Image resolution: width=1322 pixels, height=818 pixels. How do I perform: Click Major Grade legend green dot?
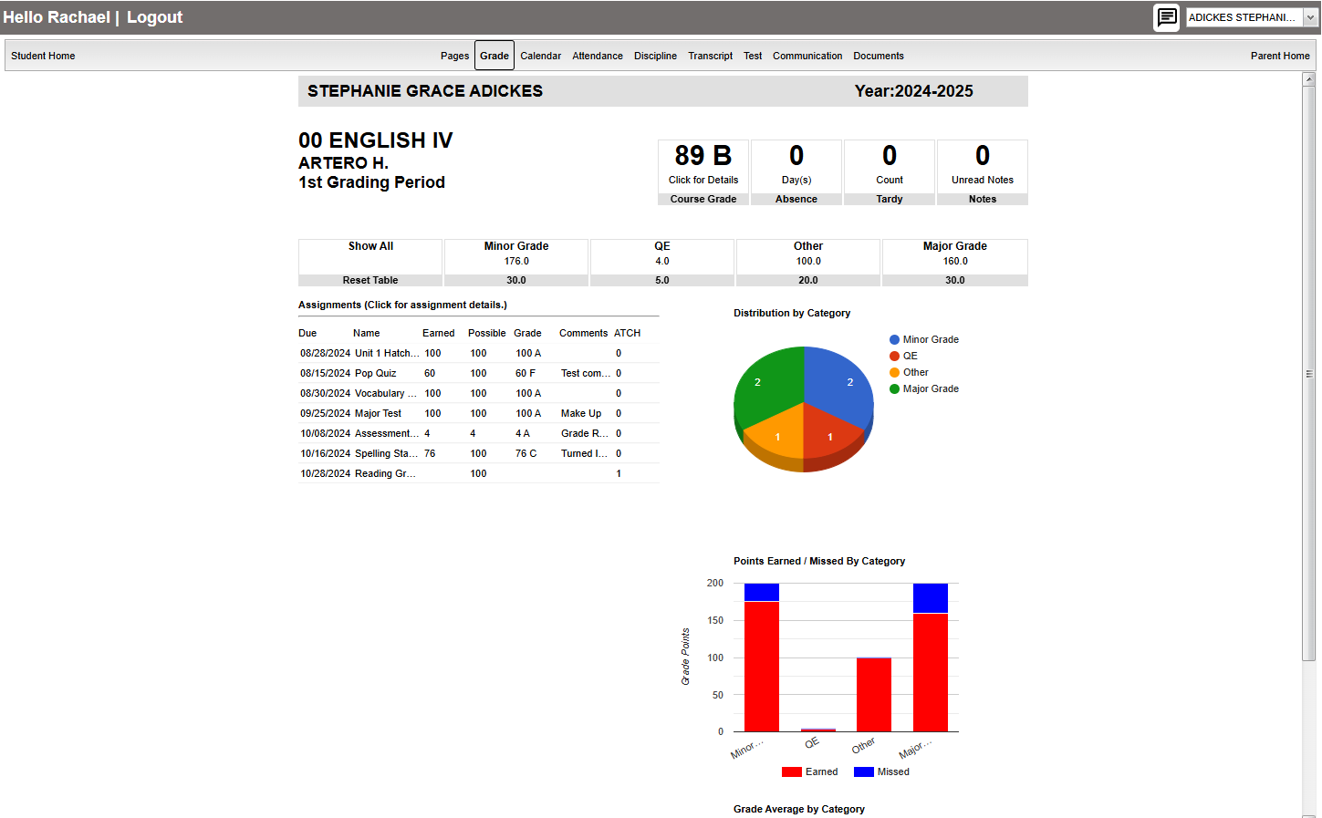coord(895,388)
